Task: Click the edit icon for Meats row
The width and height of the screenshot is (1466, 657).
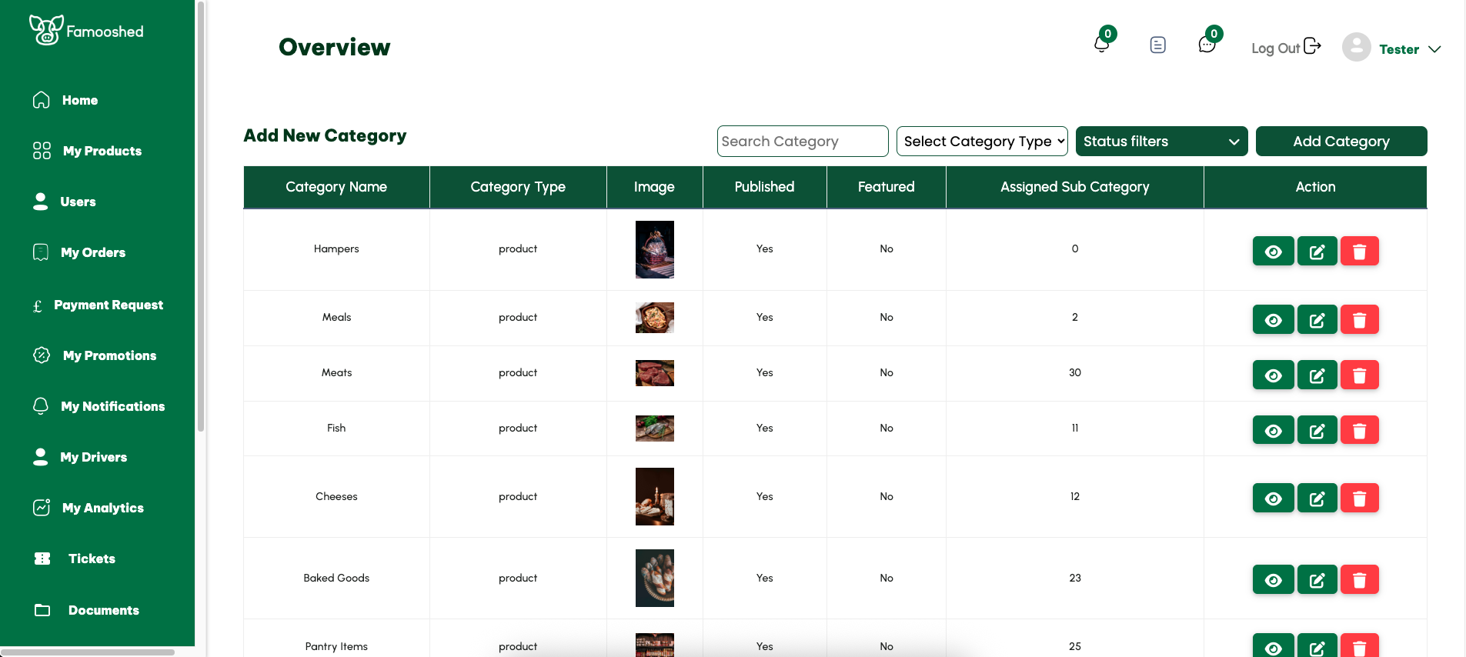Action: (1317, 375)
